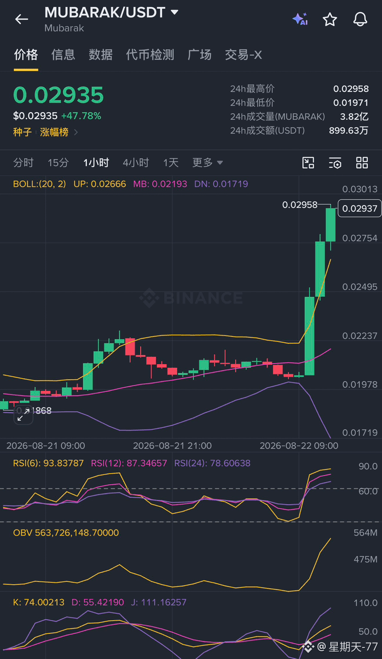This screenshot has height=659, width=382.
Task: Tap the K: 74.00213 KDJ label
Action: (39, 602)
